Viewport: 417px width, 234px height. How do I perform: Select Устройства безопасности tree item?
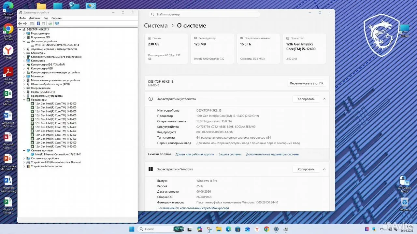pos(46,166)
